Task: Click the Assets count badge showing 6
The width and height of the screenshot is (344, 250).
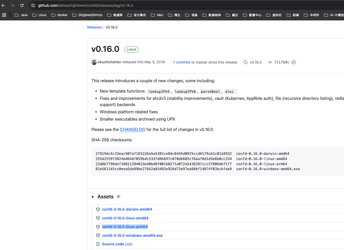Action: click(118, 197)
